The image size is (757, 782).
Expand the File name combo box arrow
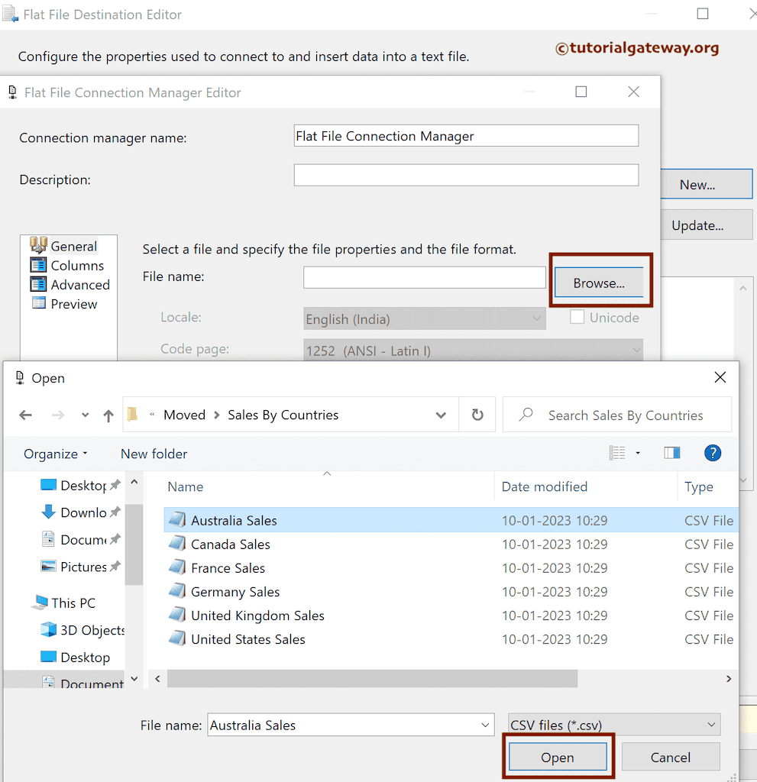[485, 725]
